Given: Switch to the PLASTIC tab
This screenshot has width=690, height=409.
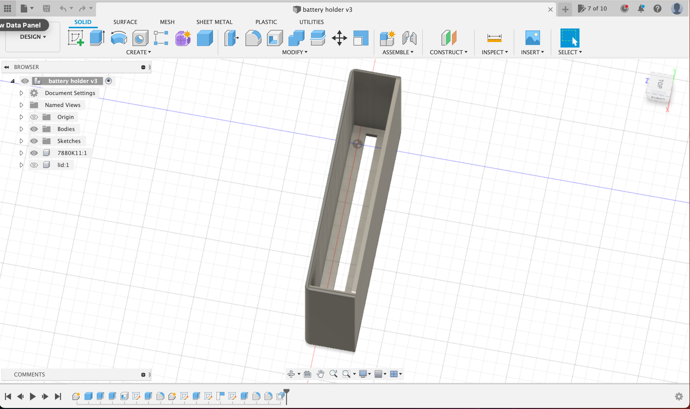Looking at the screenshot, I should [266, 22].
